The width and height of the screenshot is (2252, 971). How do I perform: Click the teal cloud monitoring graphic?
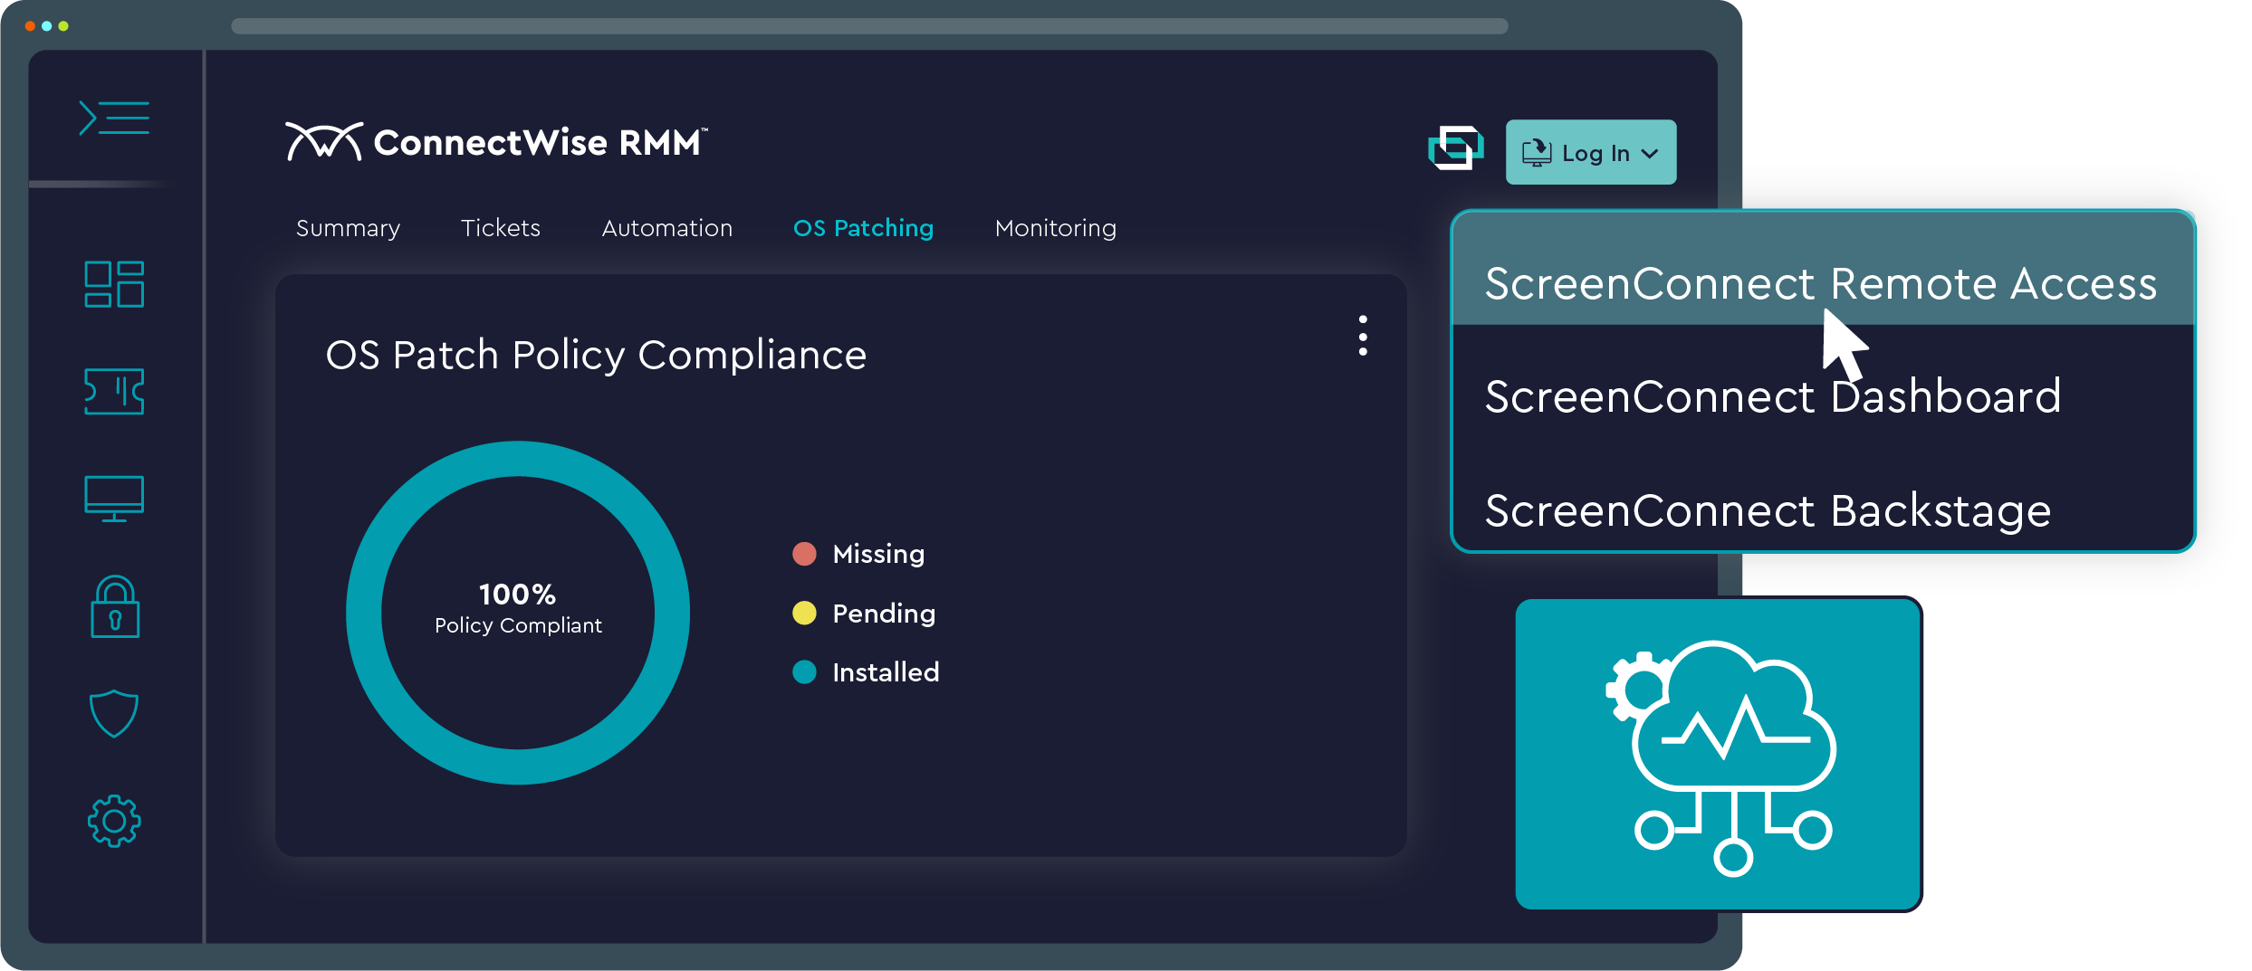coord(1718,754)
